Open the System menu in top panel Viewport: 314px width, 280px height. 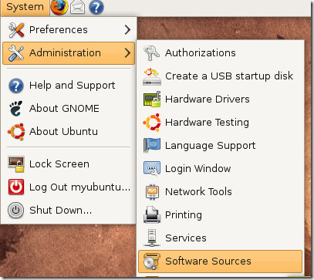(x=25, y=7)
